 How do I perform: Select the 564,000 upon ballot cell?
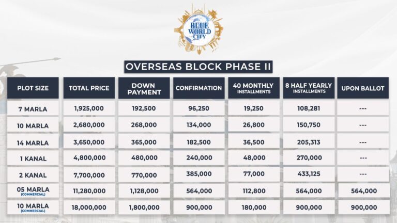(x=363, y=191)
